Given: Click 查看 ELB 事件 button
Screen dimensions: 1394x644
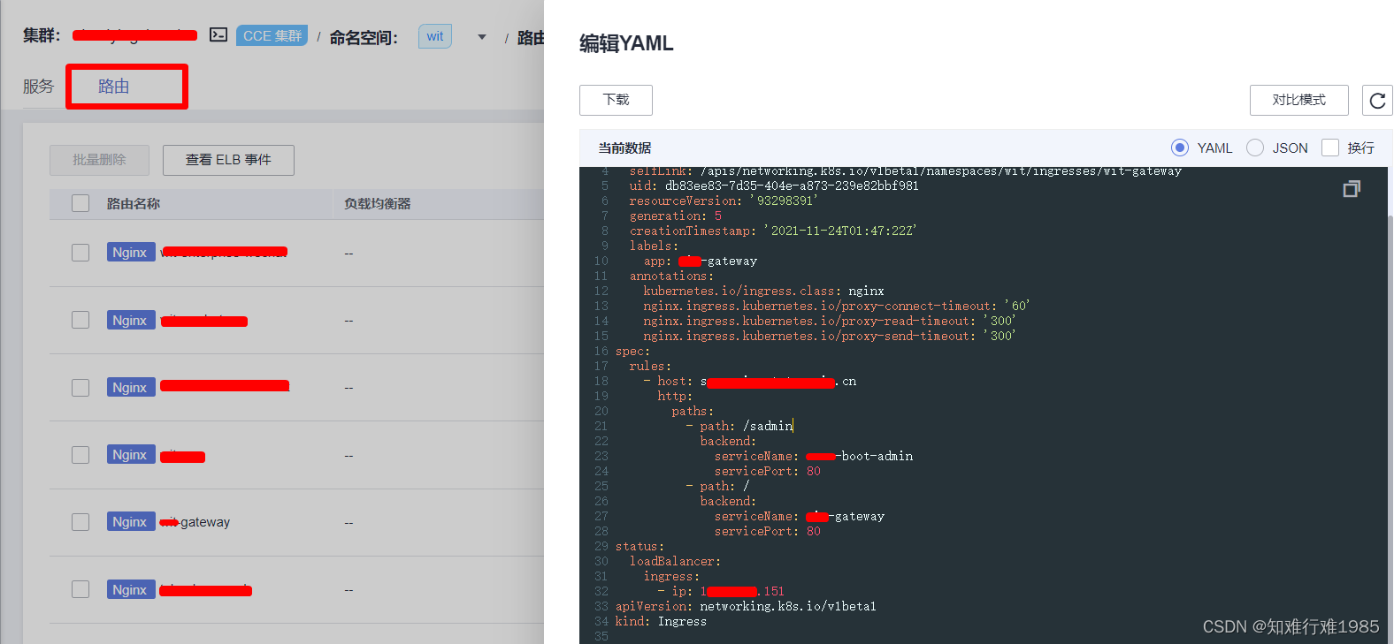Looking at the screenshot, I should [228, 160].
